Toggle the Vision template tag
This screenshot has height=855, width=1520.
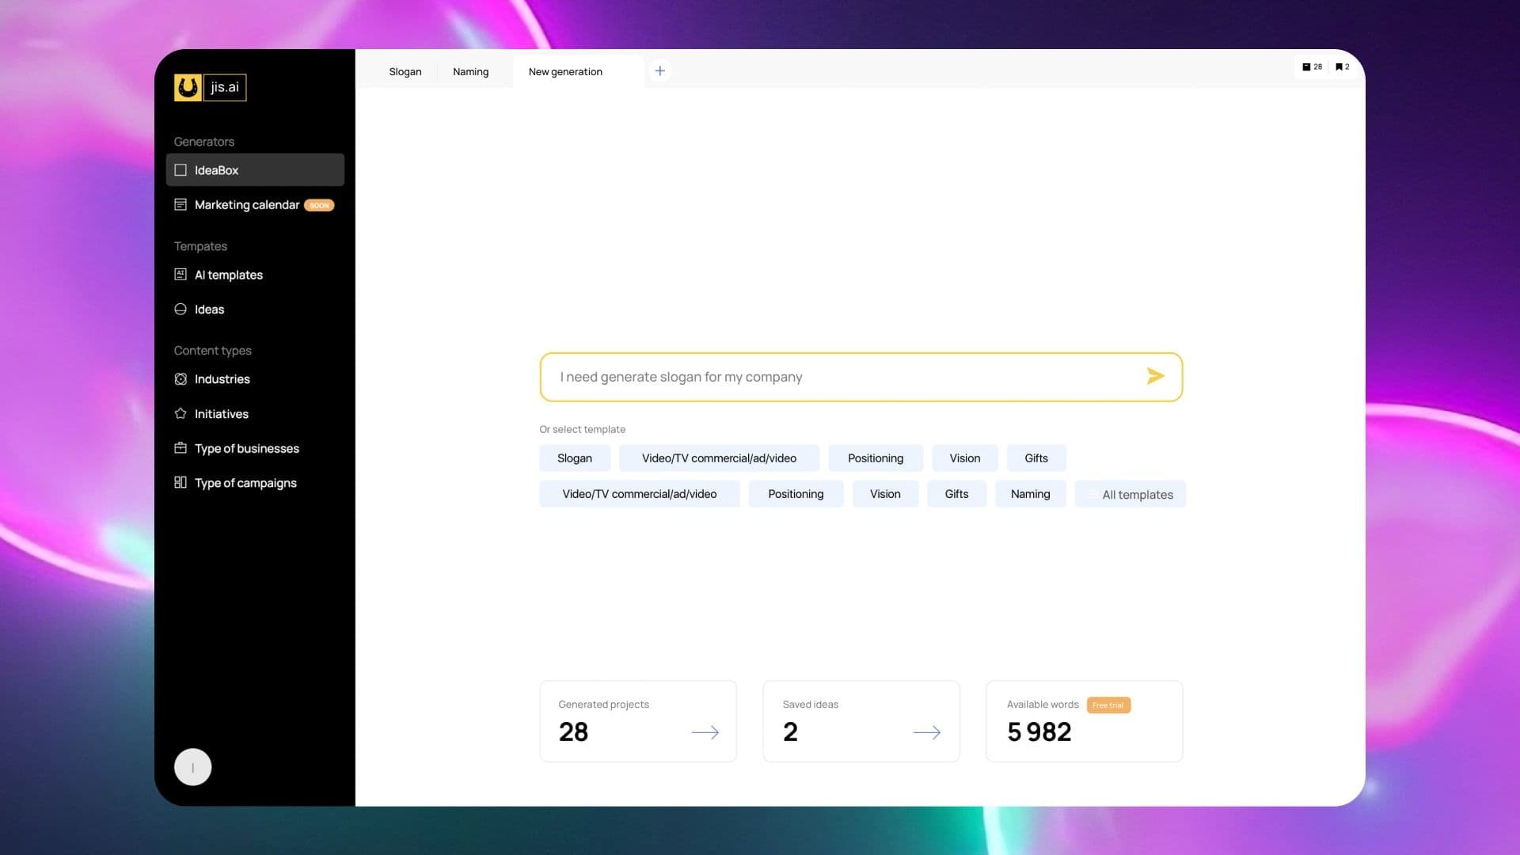click(x=964, y=458)
